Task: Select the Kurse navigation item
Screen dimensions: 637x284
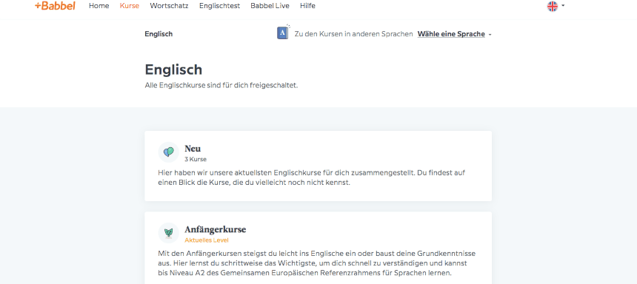Action: pos(129,6)
